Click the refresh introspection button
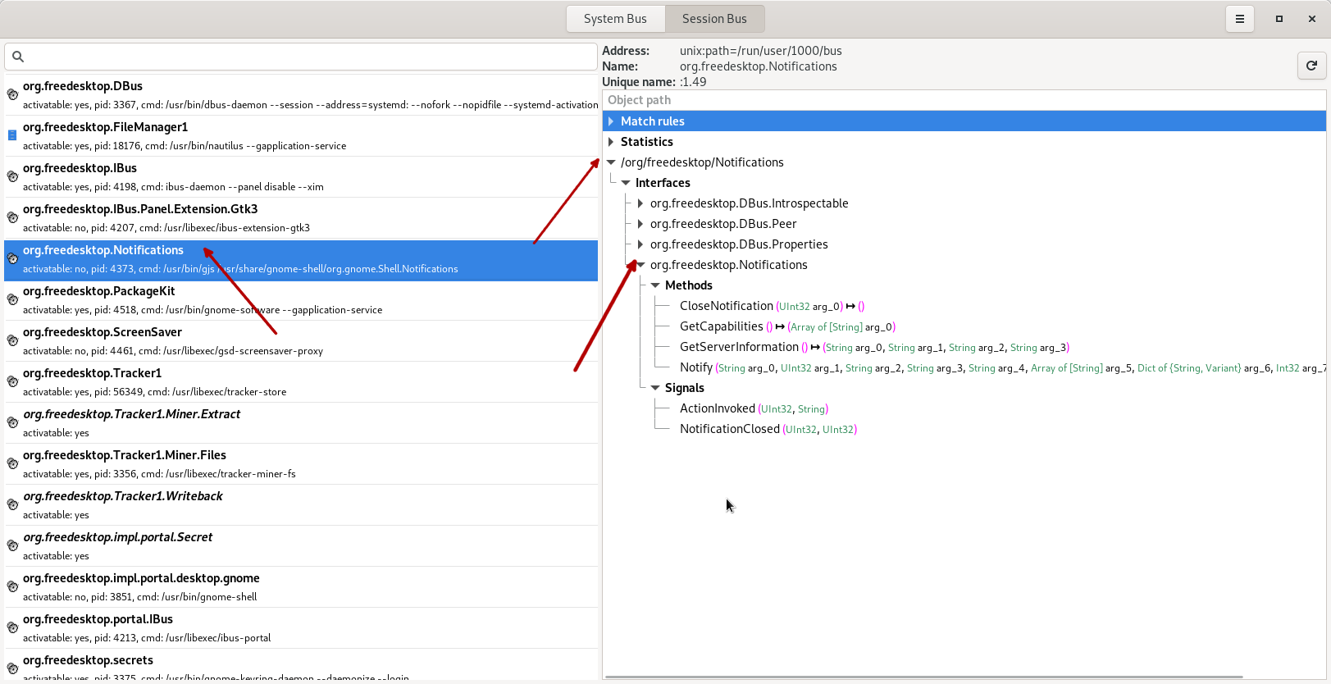Image resolution: width=1331 pixels, height=684 pixels. tap(1311, 66)
